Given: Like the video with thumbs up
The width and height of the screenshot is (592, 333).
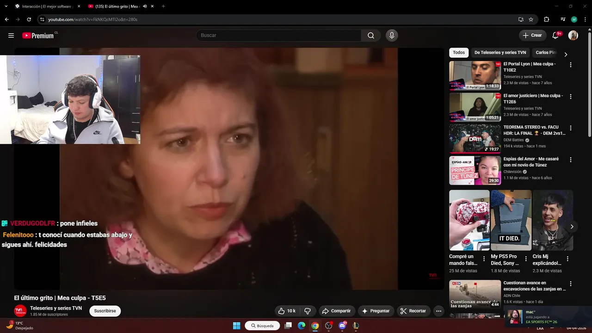Looking at the screenshot, I should point(287,311).
